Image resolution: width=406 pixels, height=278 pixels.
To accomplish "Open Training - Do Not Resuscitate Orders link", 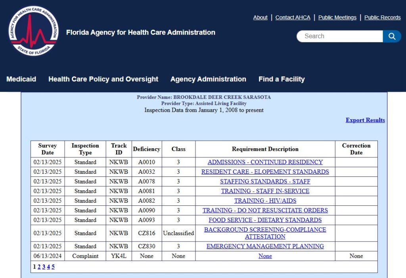I will tap(265, 210).
